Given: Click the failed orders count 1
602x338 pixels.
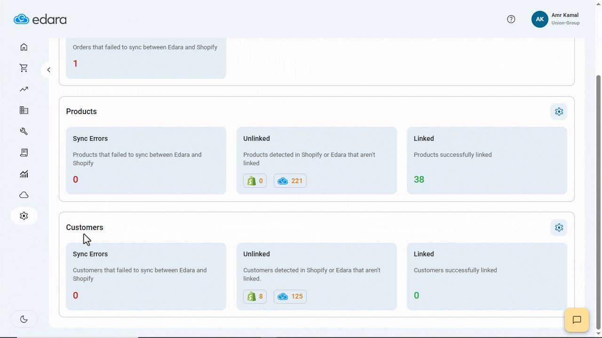Looking at the screenshot, I should 75,64.
